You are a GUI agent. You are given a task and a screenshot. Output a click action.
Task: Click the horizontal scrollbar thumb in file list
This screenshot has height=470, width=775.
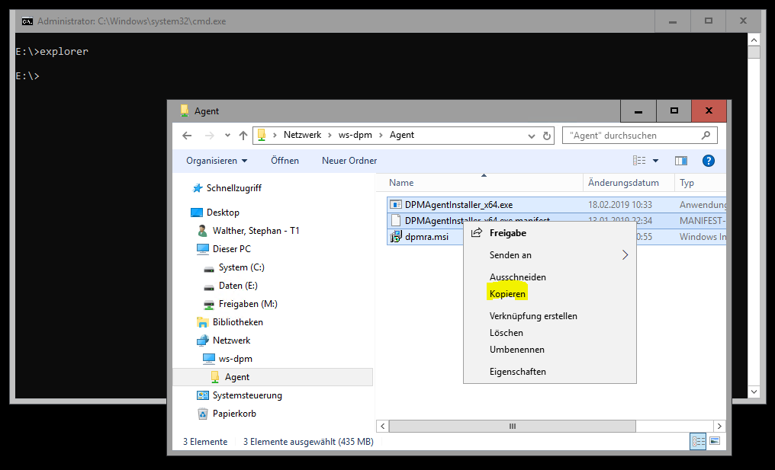pos(512,426)
